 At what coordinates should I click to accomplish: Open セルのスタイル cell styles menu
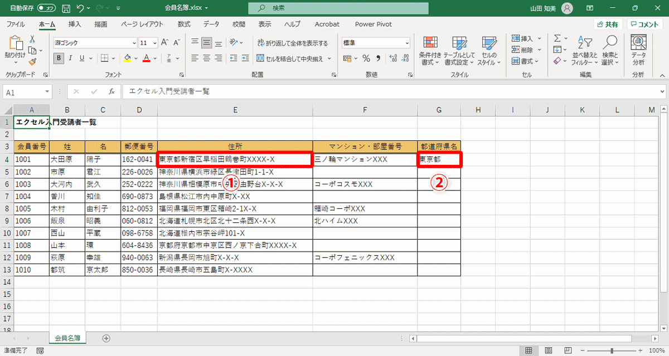[x=489, y=51]
